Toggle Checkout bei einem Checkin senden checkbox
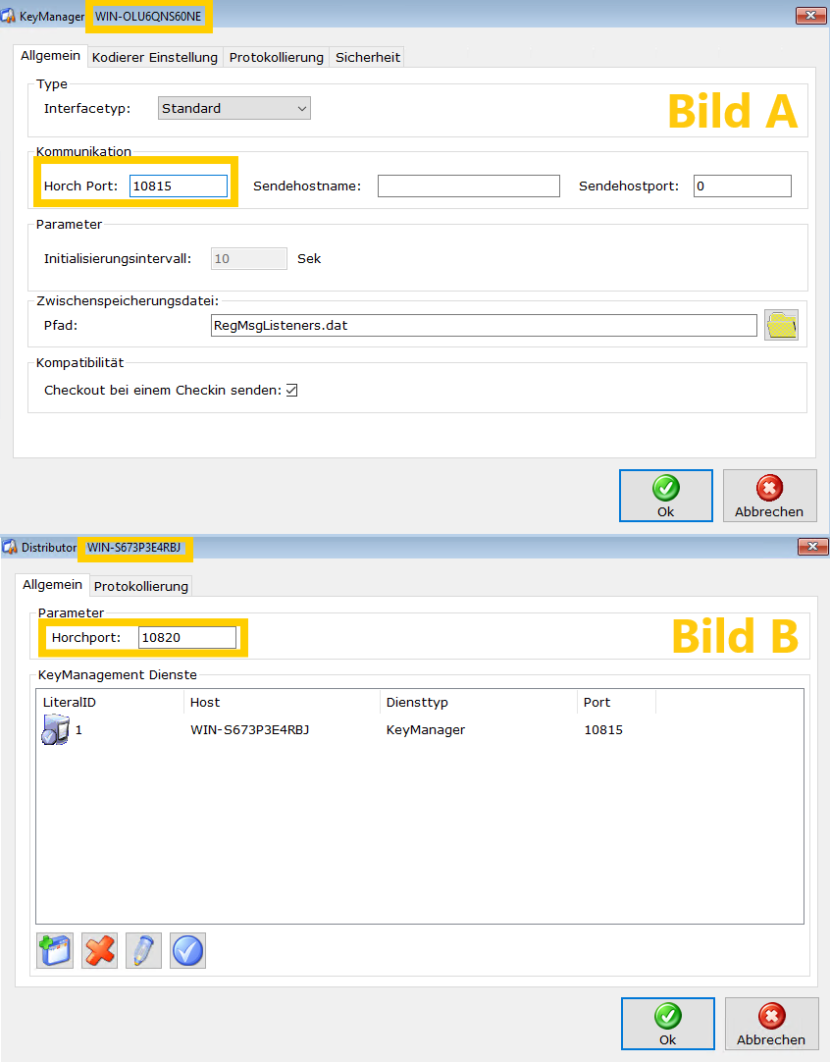The image size is (830, 1063). click(291, 391)
